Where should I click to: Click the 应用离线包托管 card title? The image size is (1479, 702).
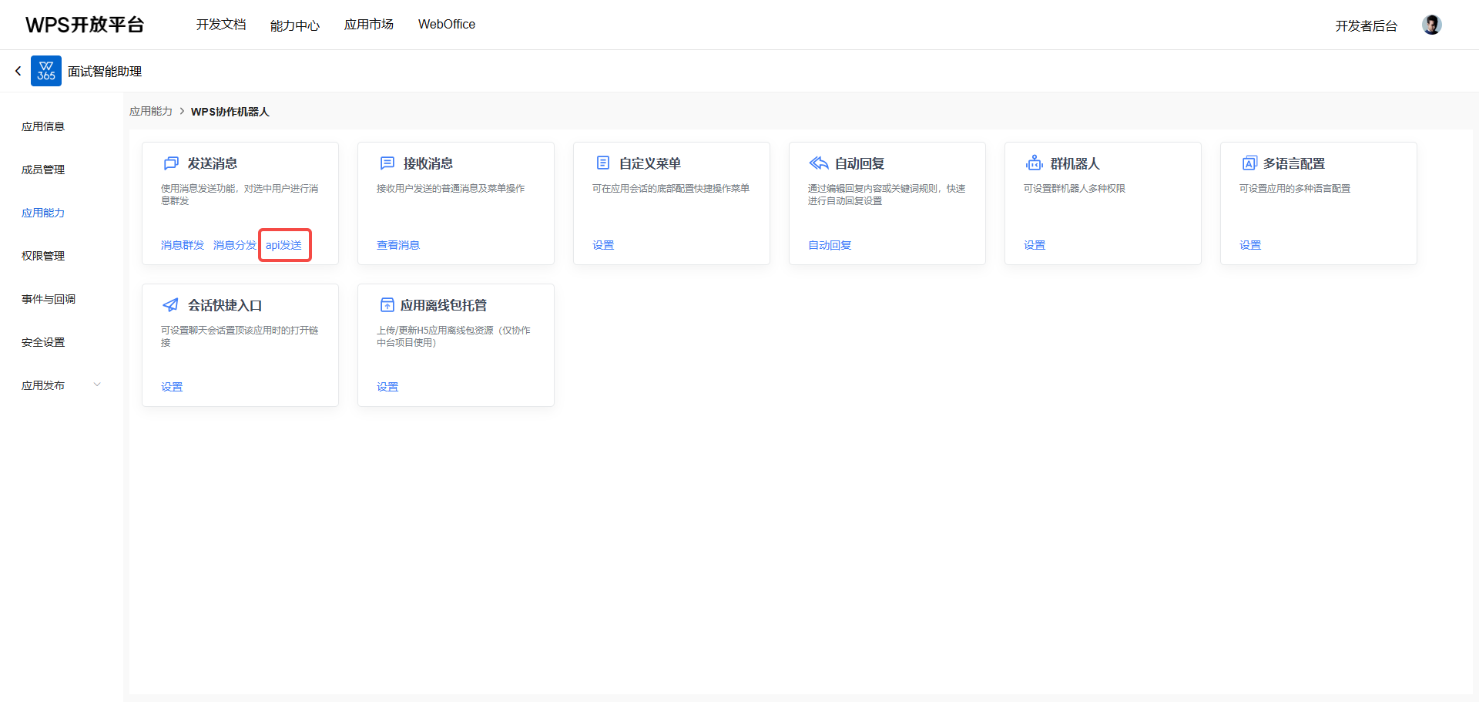point(444,305)
